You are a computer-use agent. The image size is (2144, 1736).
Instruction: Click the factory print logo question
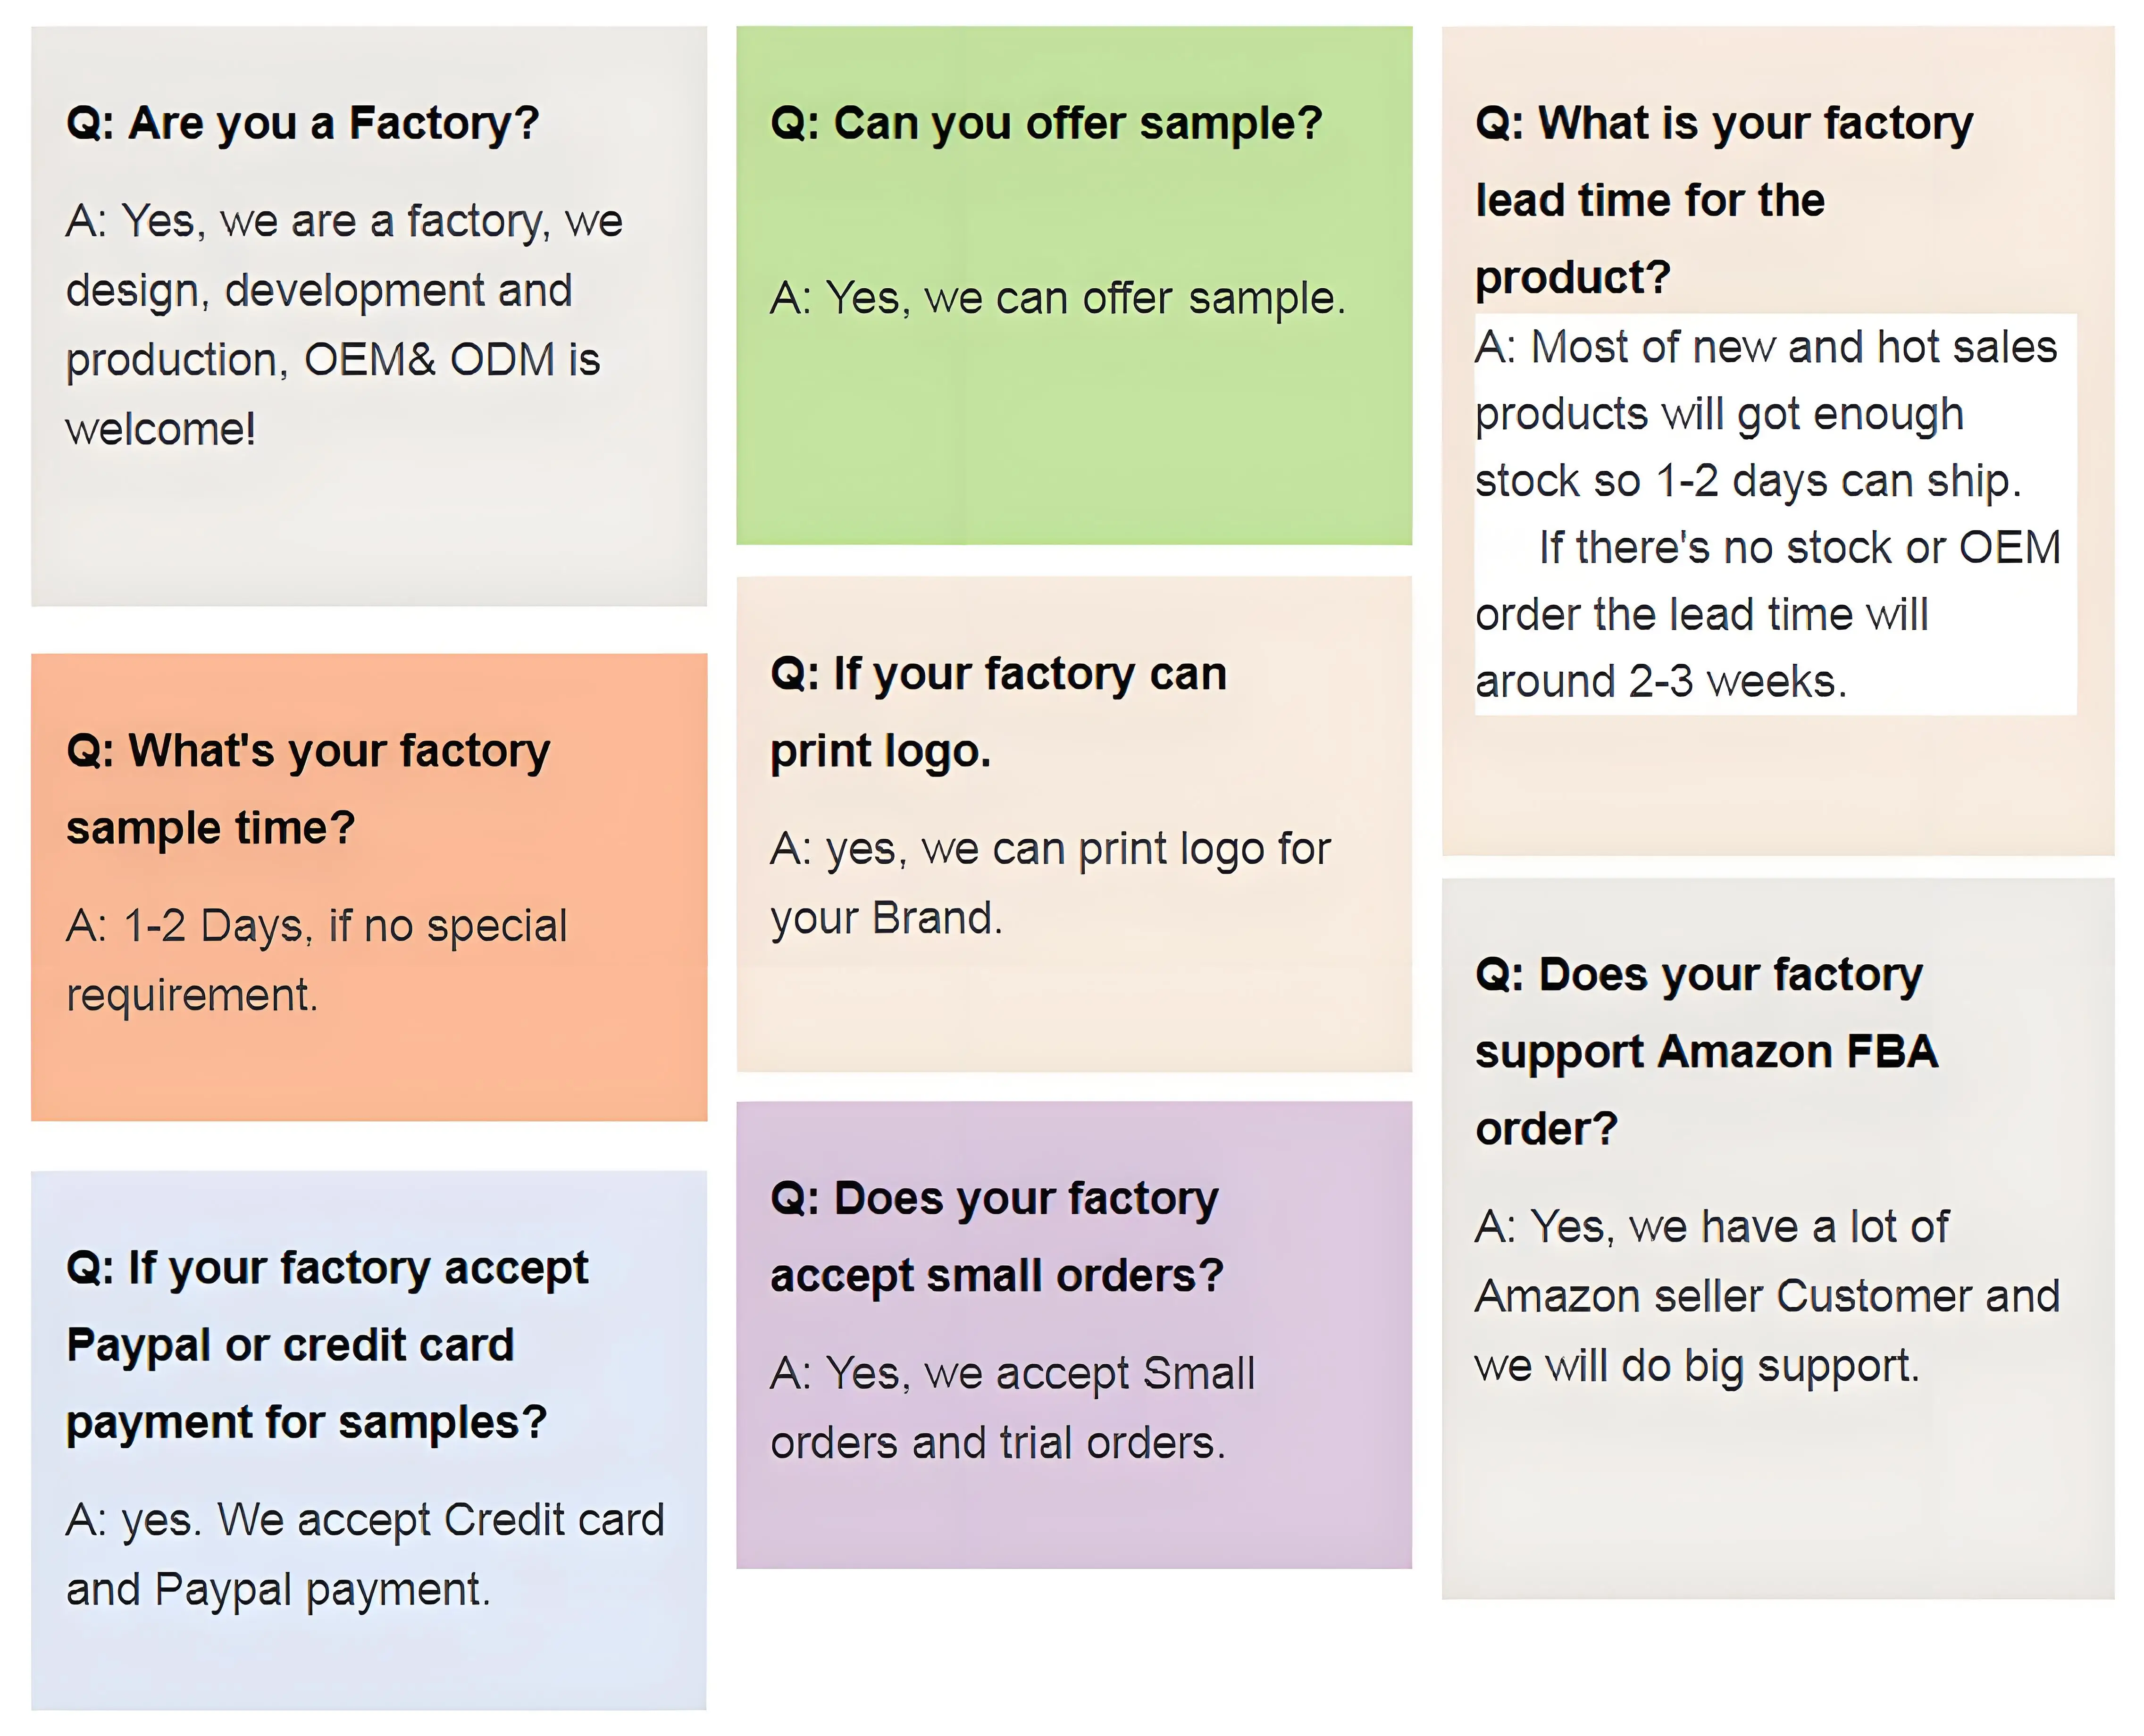click(x=998, y=712)
